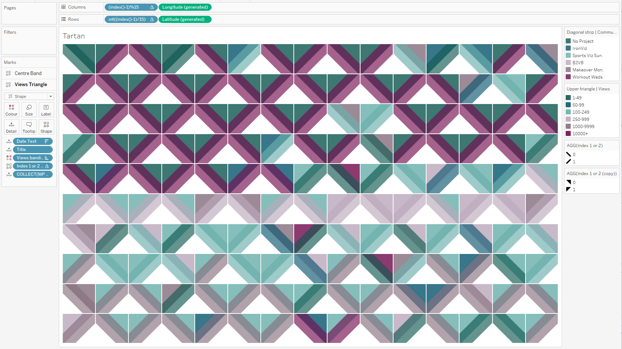Screen dimensions: 622x349
Task: Select 10000+ views colour swatch
Action: [568, 133]
